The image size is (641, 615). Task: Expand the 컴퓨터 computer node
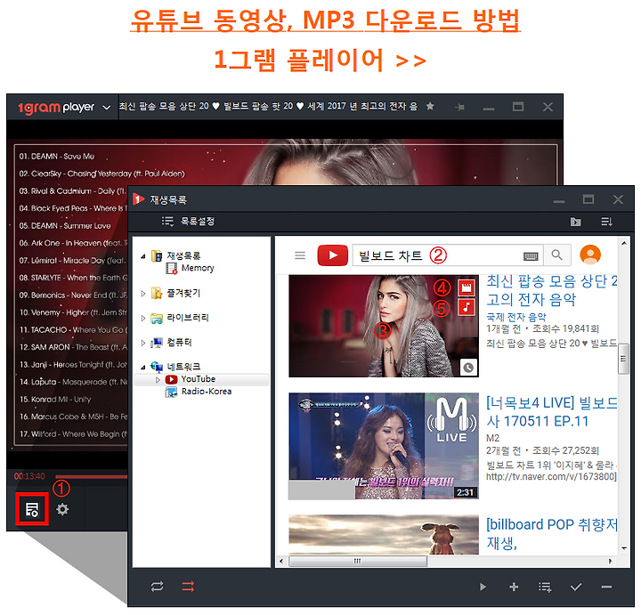point(143,343)
